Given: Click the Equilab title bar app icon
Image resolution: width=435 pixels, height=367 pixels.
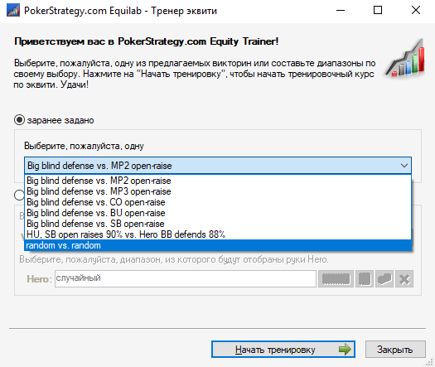Looking at the screenshot, I should (x=13, y=11).
